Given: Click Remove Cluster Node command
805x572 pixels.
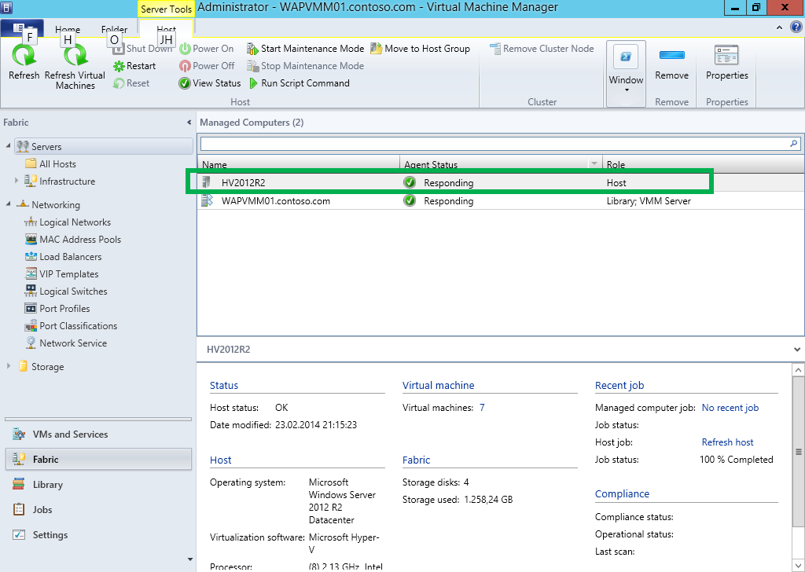Looking at the screenshot, I should 542,49.
